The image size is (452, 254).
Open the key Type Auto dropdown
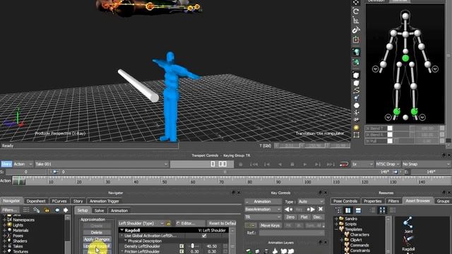(311, 202)
